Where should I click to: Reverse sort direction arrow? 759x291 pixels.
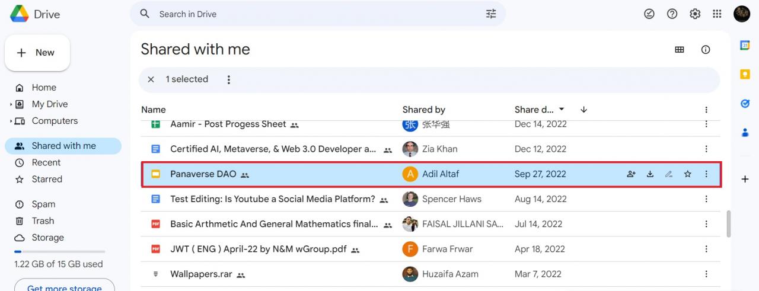tap(583, 110)
